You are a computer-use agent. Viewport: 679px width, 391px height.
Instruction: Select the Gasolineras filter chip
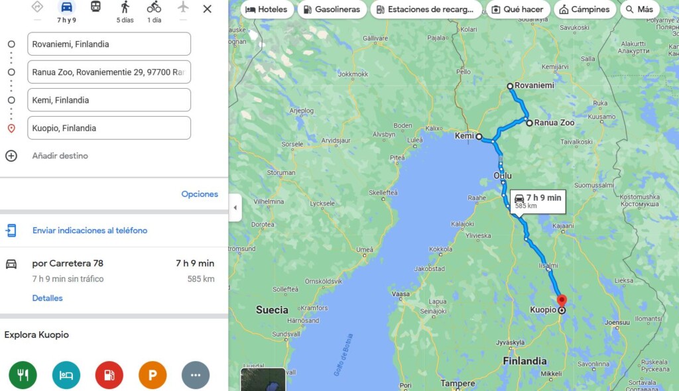[332, 9]
